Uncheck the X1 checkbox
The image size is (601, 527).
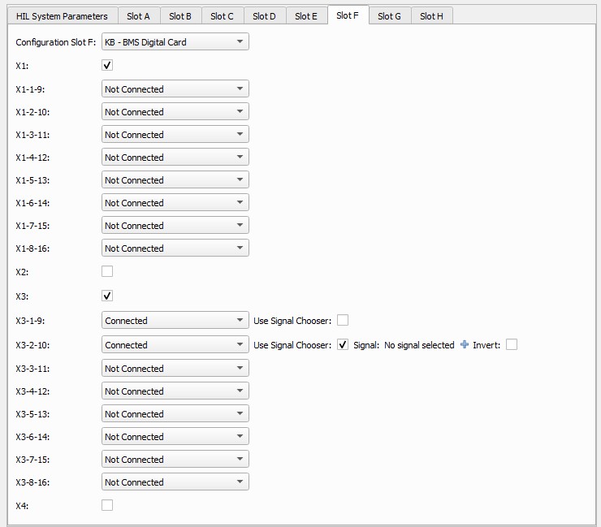[x=107, y=65]
